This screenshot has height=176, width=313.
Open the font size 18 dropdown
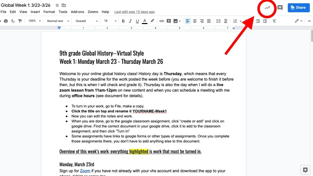pos(110,21)
